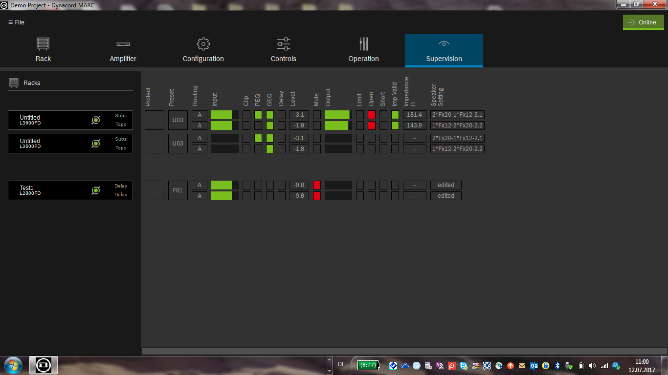This screenshot has width=668, height=375.
Task: Select the Test1 L2800FD amplifier entry
Action: click(70, 190)
